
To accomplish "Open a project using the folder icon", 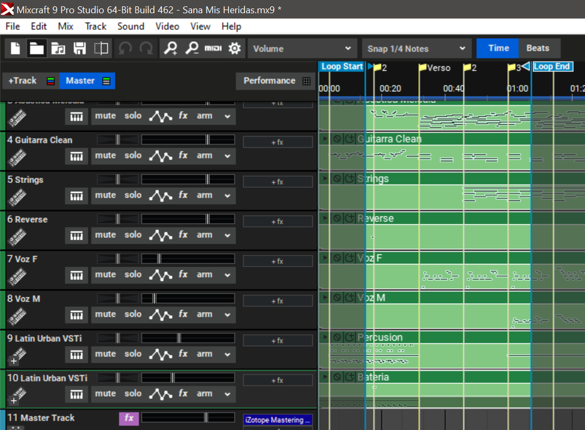I will click(x=37, y=48).
